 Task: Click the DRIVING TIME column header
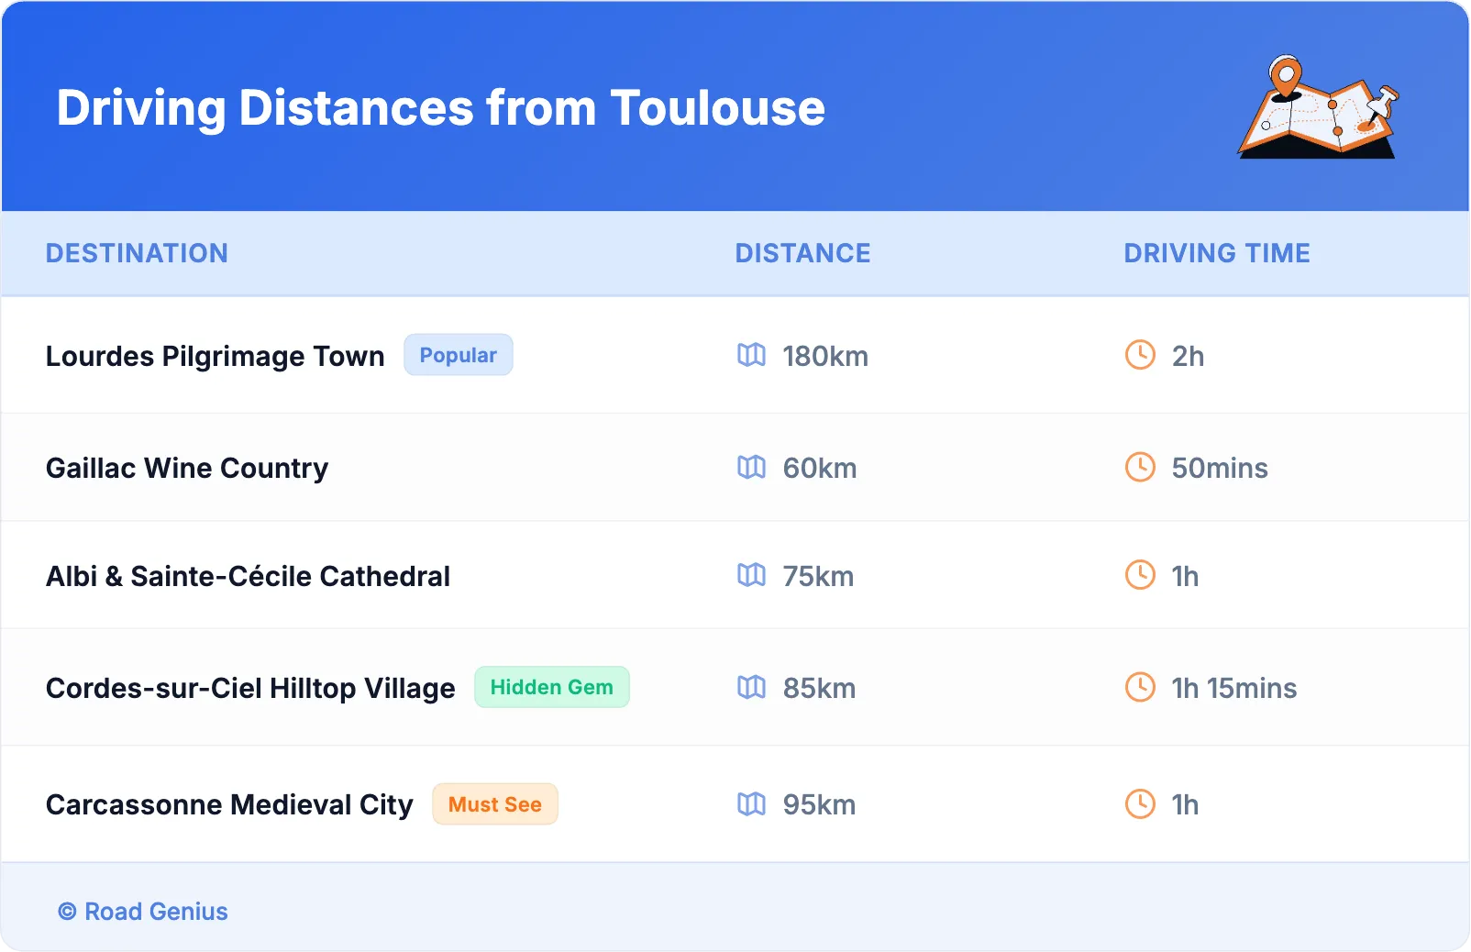pos(1217,253)
